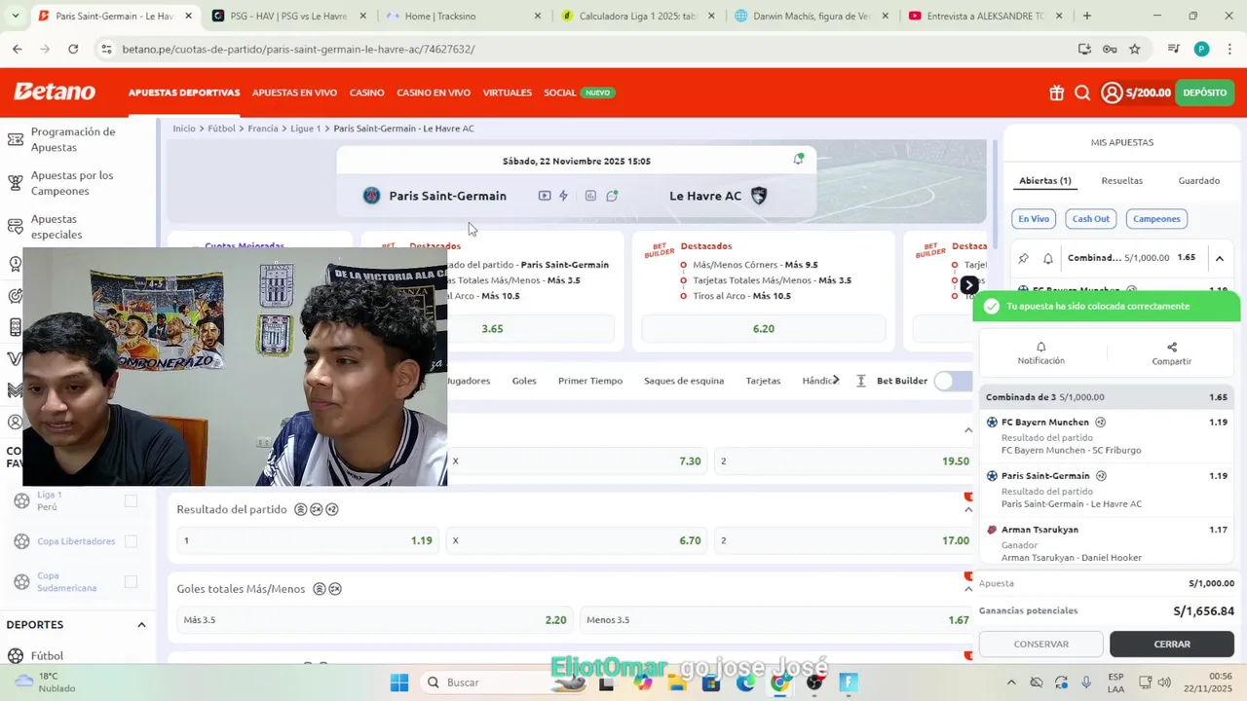The width and height of the screenshot is (1247, 701).
Task: Check the Liga 1 Perú favorite checkbox
Action: [132, 500]
